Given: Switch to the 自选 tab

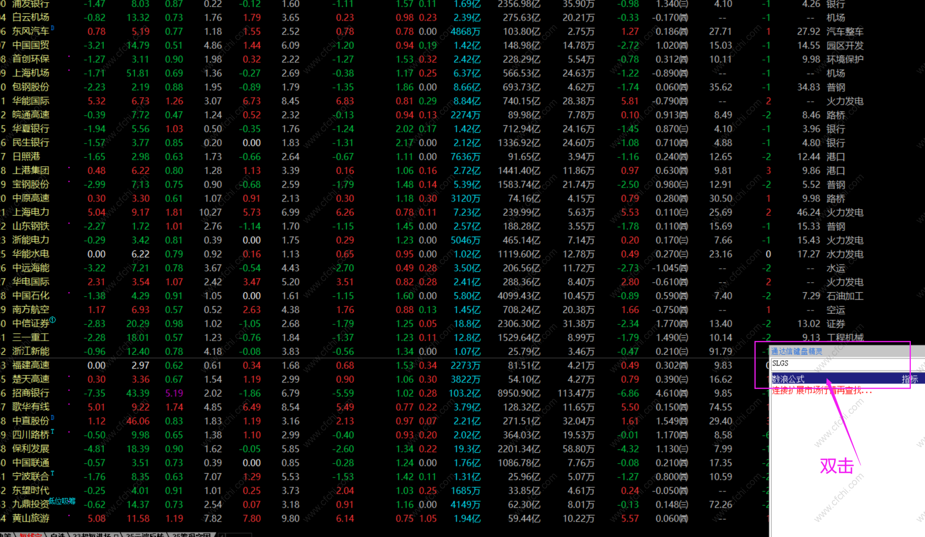Looking at the screenshot, I should click(58, 535).
